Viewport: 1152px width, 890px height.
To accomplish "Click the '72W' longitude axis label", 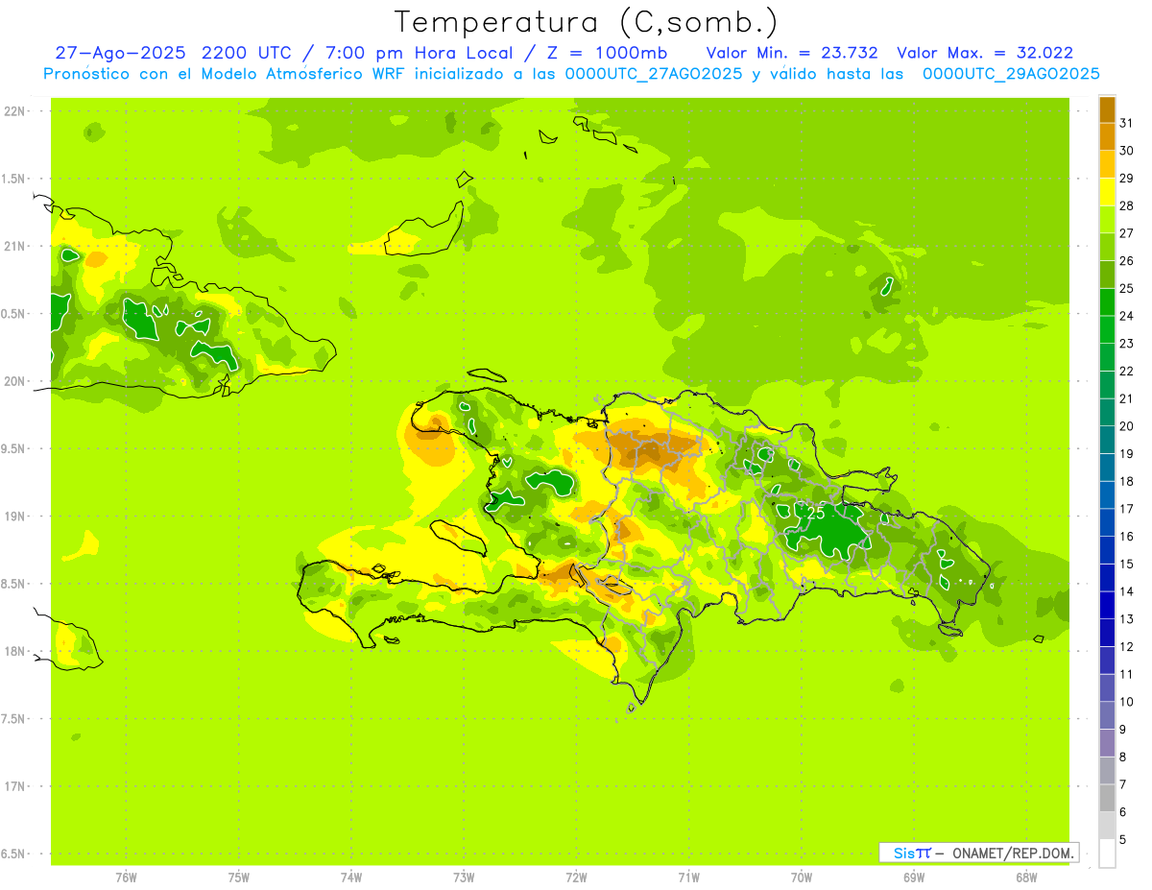I will click(576, 877).
